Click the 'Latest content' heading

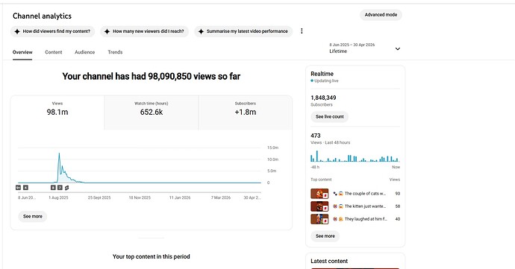click(x=329, y=261)
